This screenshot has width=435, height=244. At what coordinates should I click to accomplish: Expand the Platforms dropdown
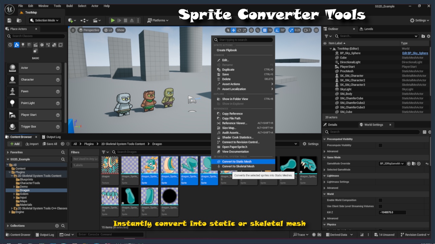[x=158, y=20]
